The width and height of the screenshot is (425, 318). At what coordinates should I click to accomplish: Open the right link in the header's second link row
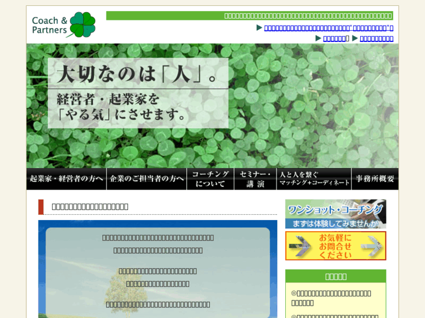376,39
